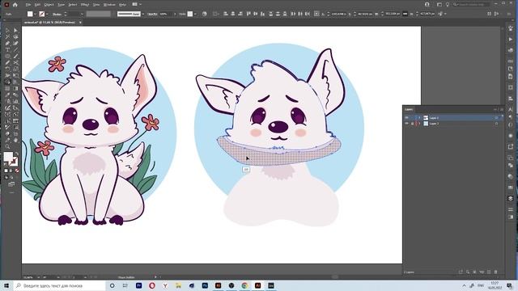Expand Layer 1 contents arrow
Viewport: 518px width, 291px height.
[420, 118]
